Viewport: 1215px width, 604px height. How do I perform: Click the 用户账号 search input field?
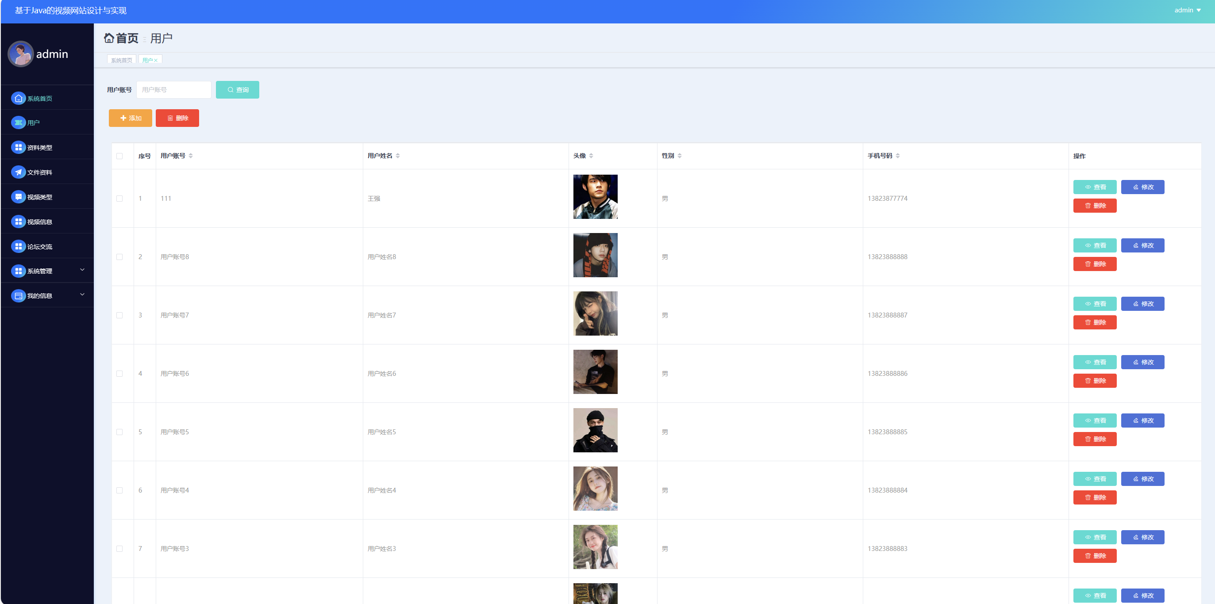[173, 90]
